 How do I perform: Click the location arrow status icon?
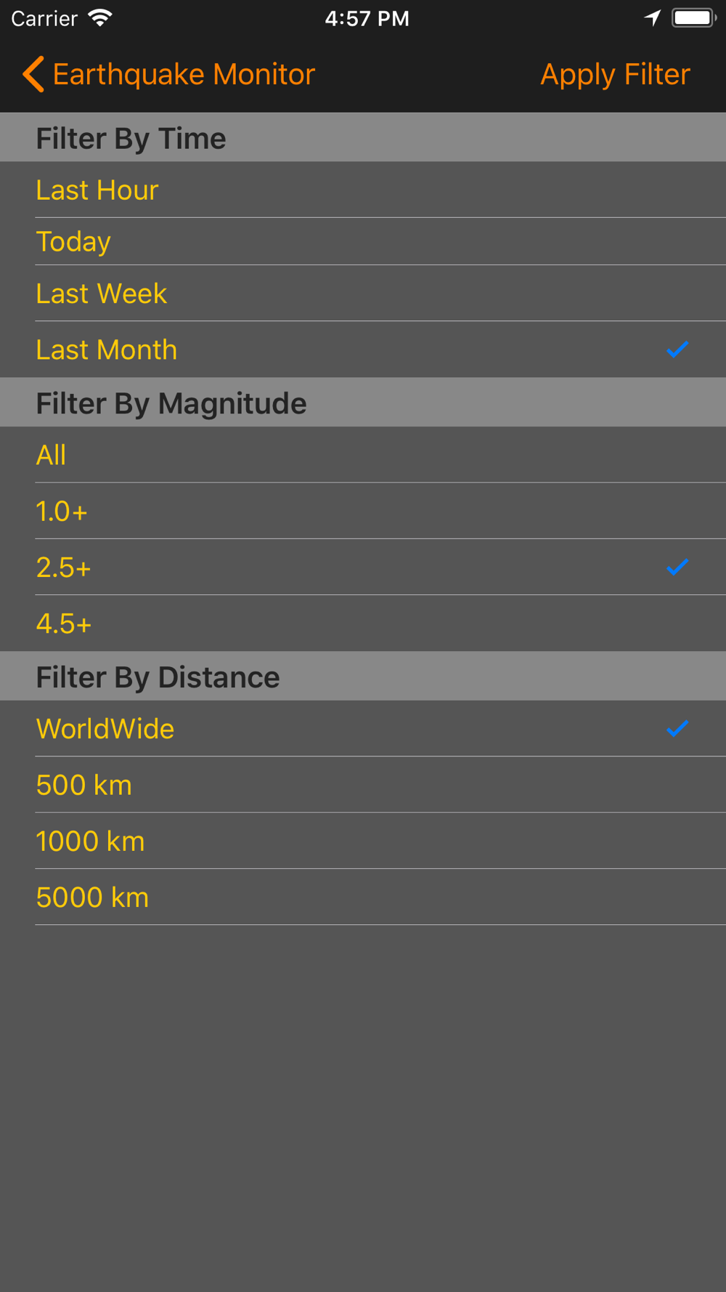tap(653, 18)
